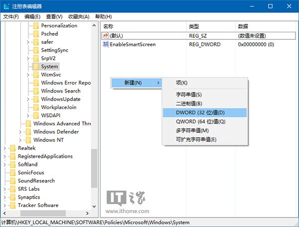The width and height of the screenshot is (299, 227).
Task: Expand the Realtek key
Action: [x=5, y=148]
